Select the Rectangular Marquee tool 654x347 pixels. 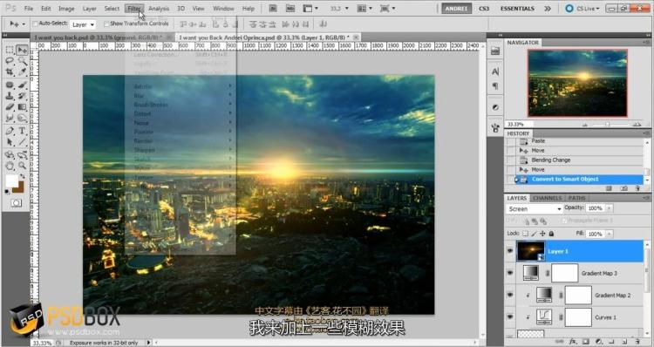(10, 50)
